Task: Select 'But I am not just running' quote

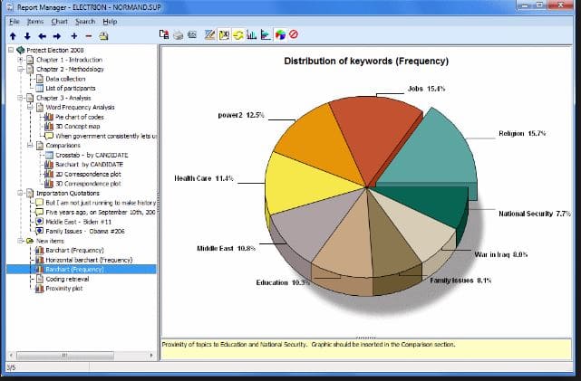Action: (101, 203)
